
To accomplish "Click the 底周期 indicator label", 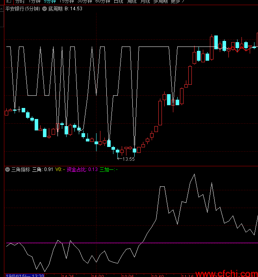I will point(55,9).
